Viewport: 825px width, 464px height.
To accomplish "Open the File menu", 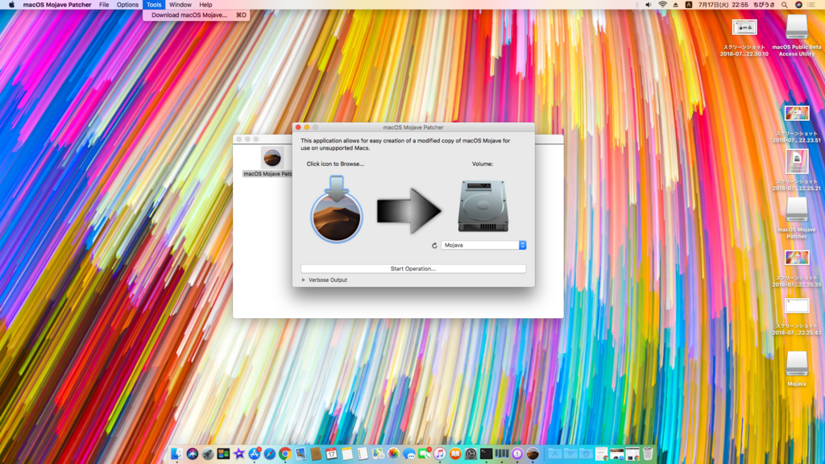I will (104, 5).
